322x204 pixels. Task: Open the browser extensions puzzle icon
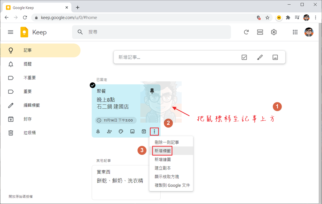point(288,18)
